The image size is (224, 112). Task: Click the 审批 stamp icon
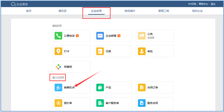pos(142,51)
